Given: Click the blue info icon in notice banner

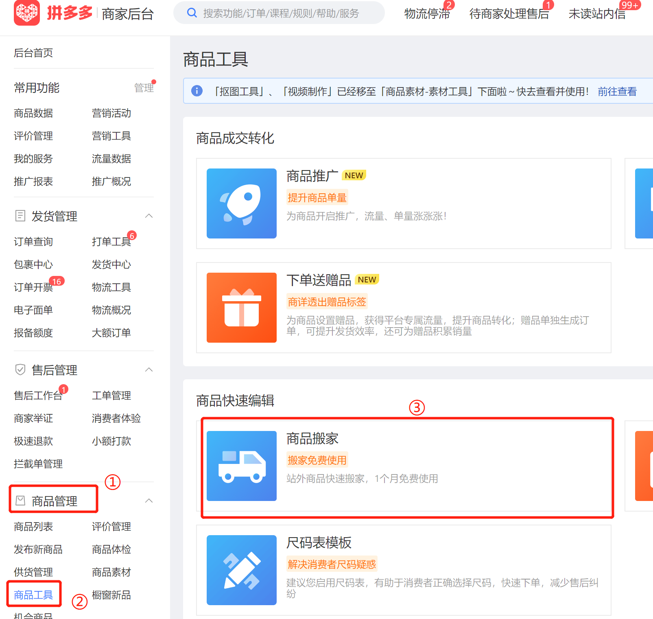Looking at the screenshot, I should point(197,91).
